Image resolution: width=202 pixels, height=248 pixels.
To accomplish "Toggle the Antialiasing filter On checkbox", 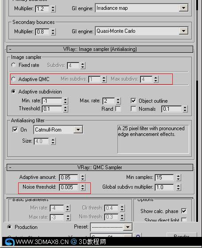I will click(15, 129).
